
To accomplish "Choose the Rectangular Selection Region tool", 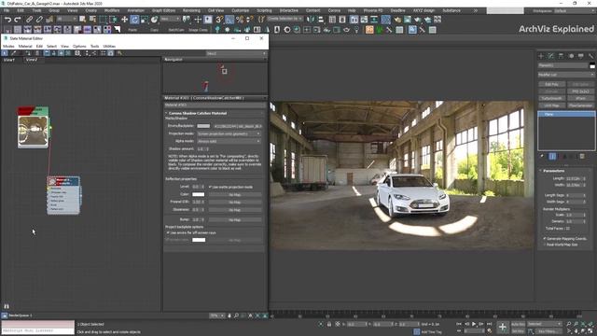I will click(103, 20).
